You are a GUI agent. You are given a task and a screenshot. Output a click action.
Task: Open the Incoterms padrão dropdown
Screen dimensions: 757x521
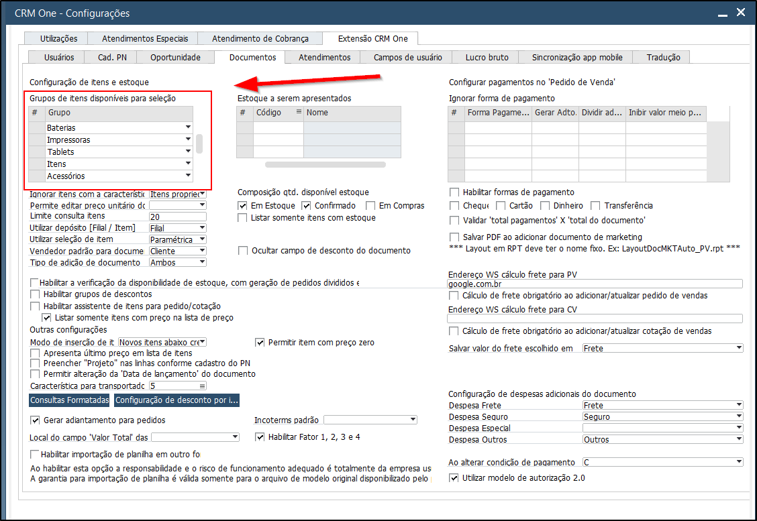412,420
